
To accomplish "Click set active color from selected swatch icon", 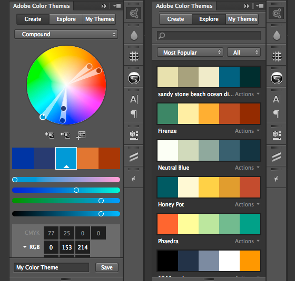I will 65,135.
